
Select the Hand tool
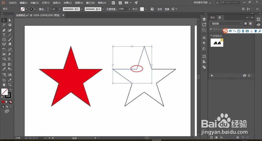pos(4,85)
